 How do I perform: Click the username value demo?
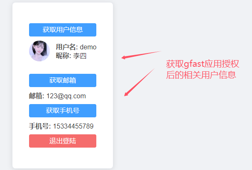coord(88,47)
